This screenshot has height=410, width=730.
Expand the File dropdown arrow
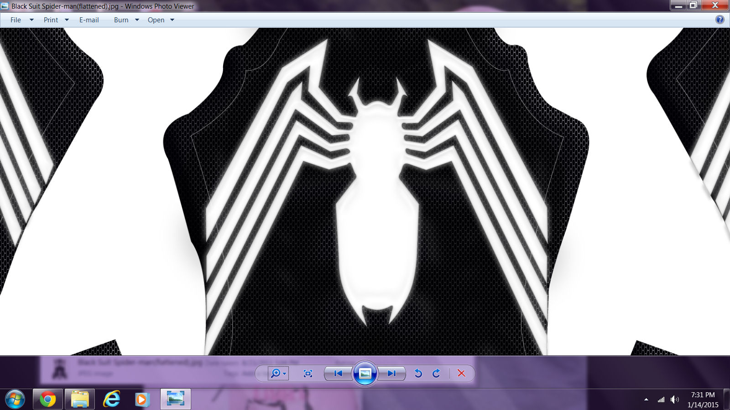(31, 20)
